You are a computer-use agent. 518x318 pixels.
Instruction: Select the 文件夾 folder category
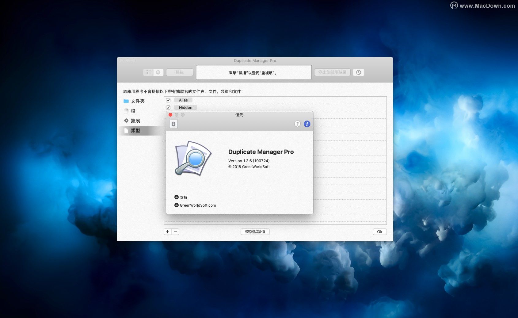pos(140,101)
